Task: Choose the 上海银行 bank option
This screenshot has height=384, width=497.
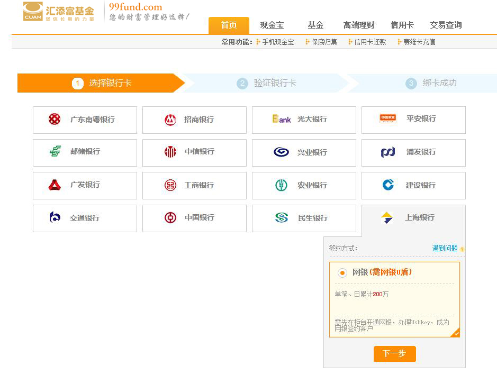Action: 413,218
